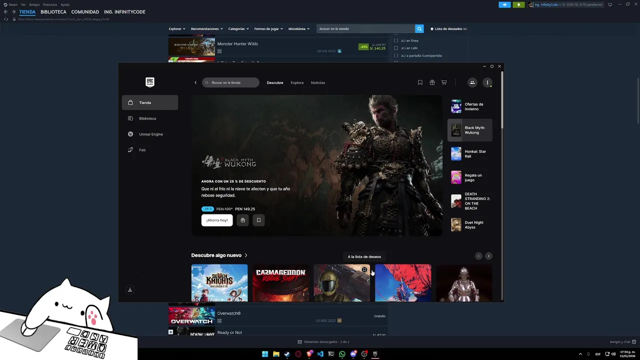Viewport: 640px width, 360px height.
Task: Open Elementos descargados status in Steam
Action: pyautogui.click(x=323, y=342)
